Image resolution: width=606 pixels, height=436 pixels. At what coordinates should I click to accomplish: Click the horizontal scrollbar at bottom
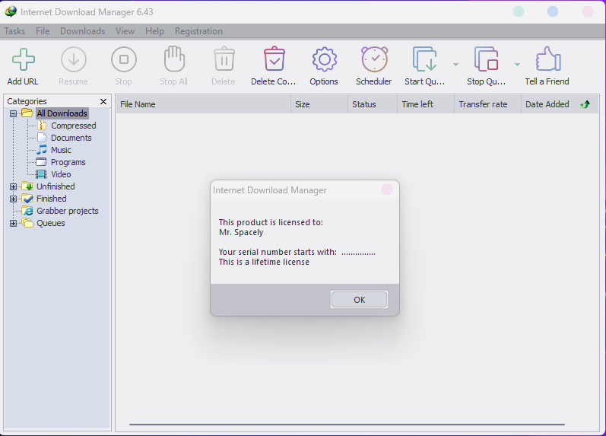347,425
